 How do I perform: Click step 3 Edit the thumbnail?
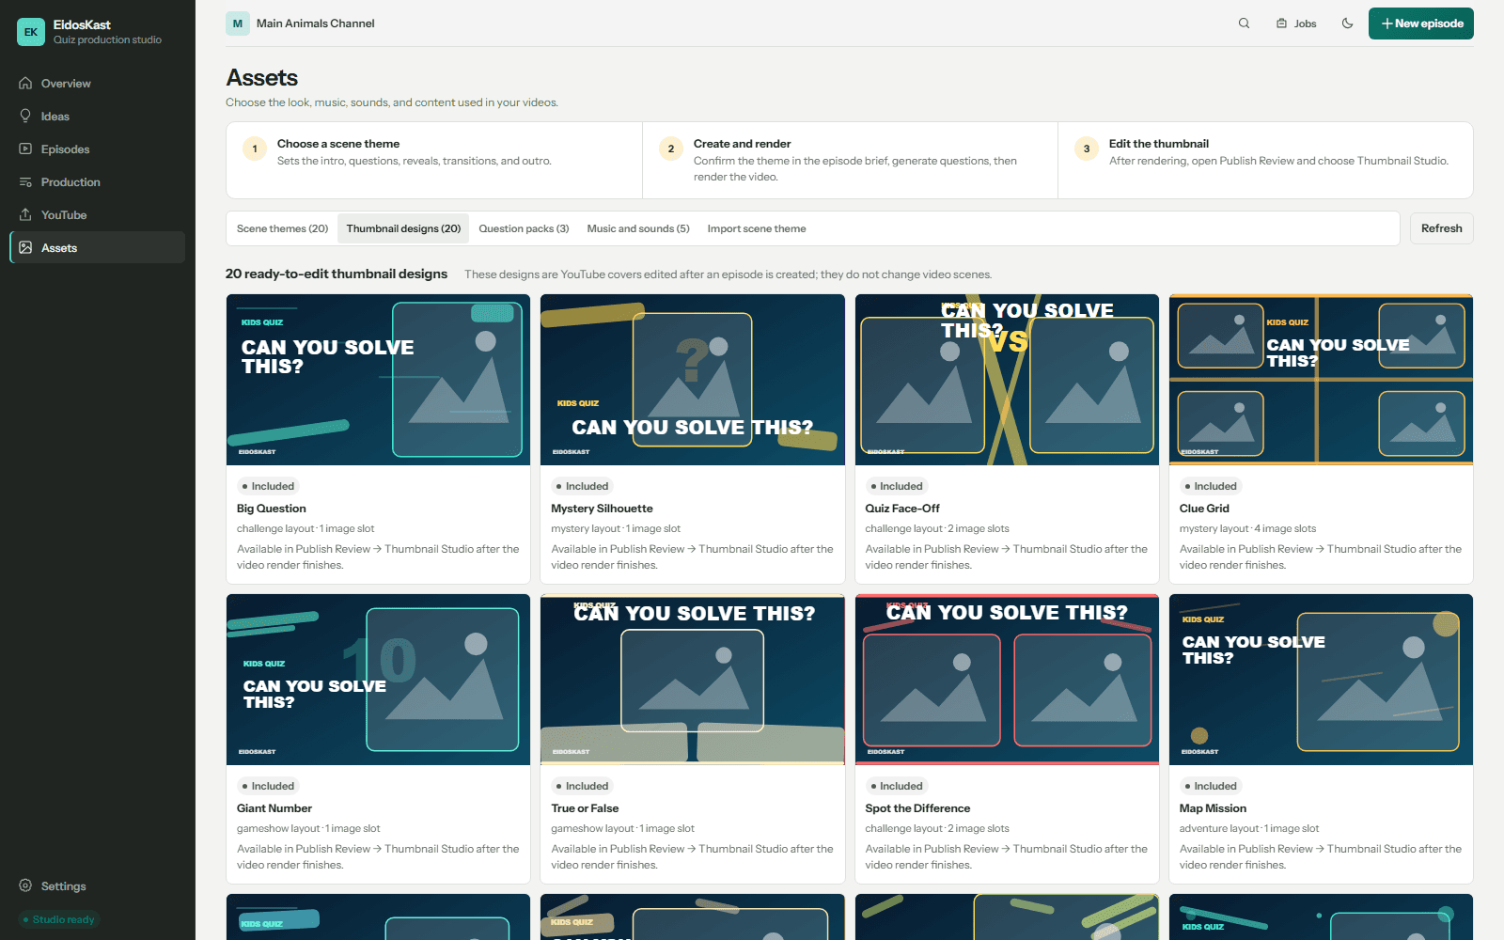pyautogui.click(x=1265, y=160)
